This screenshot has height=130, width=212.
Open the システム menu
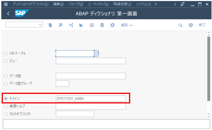coord(143,4)
